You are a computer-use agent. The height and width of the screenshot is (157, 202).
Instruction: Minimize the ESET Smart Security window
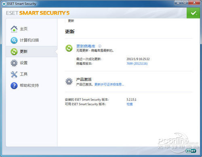click(x=179, y=3)
